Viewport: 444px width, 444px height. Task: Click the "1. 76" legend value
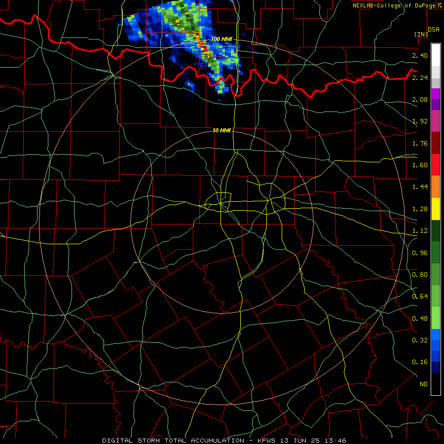(420, 143)
